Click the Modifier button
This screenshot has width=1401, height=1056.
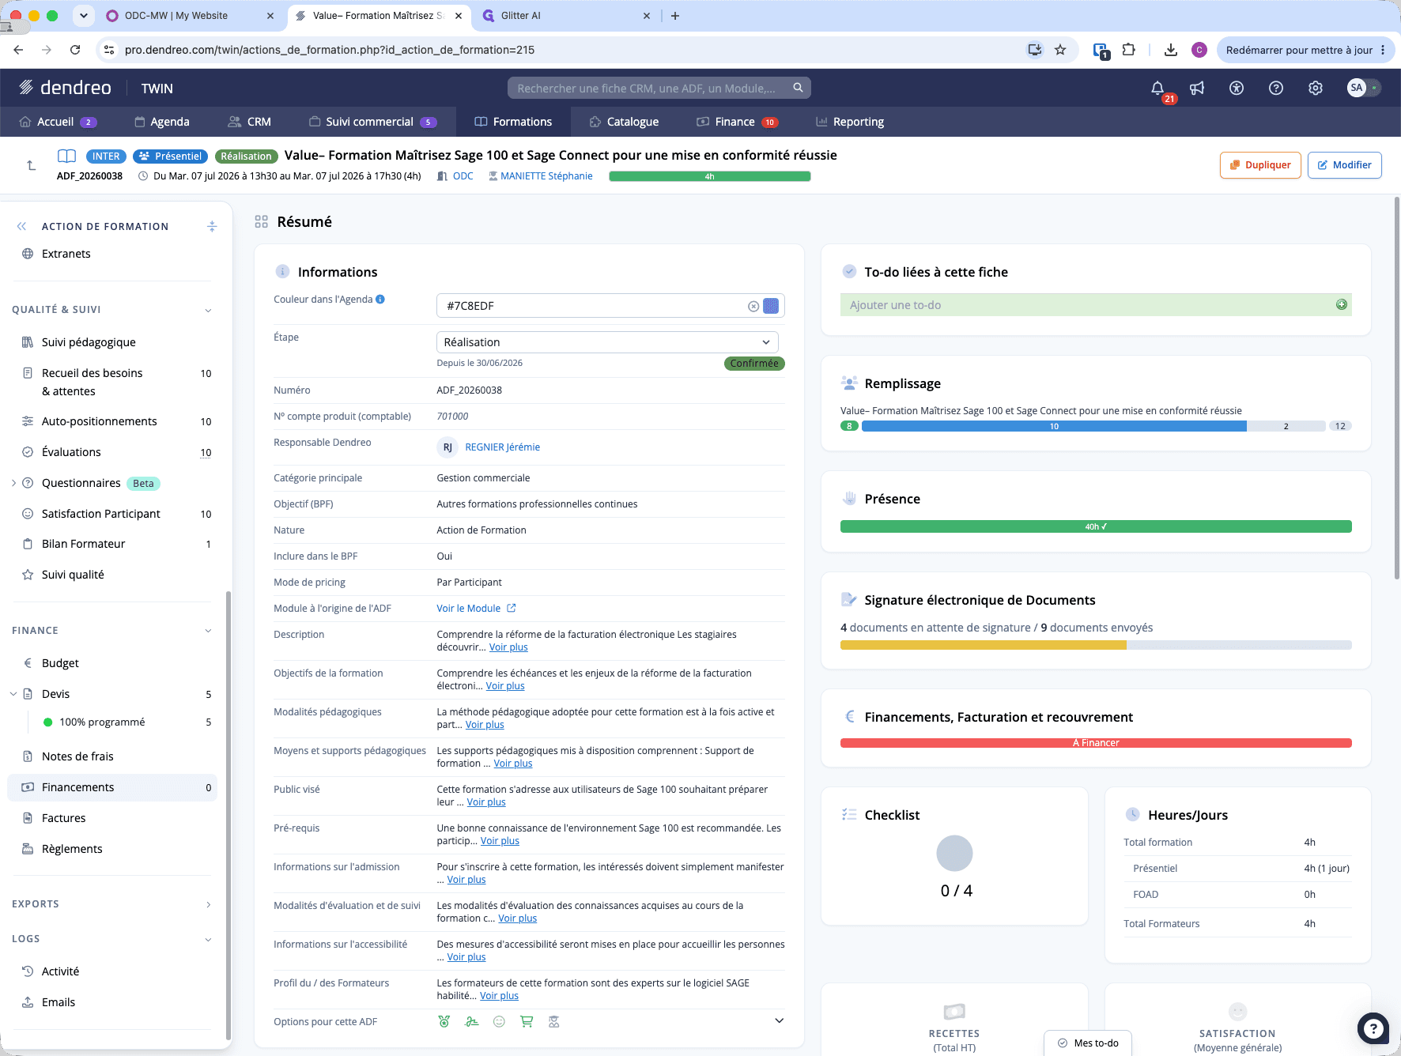click(1344, 165)
